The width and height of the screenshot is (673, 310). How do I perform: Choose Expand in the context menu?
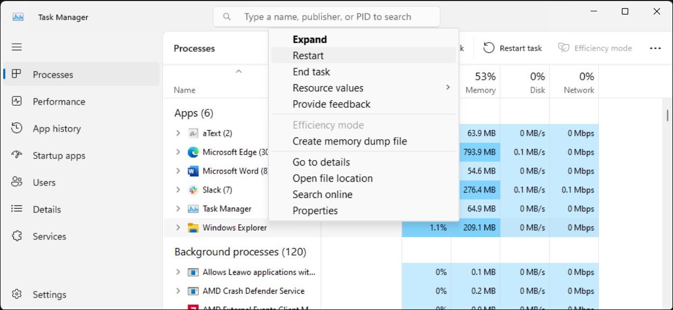(x=364, y=39)
